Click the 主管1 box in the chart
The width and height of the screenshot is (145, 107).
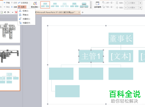pos(91,56)
